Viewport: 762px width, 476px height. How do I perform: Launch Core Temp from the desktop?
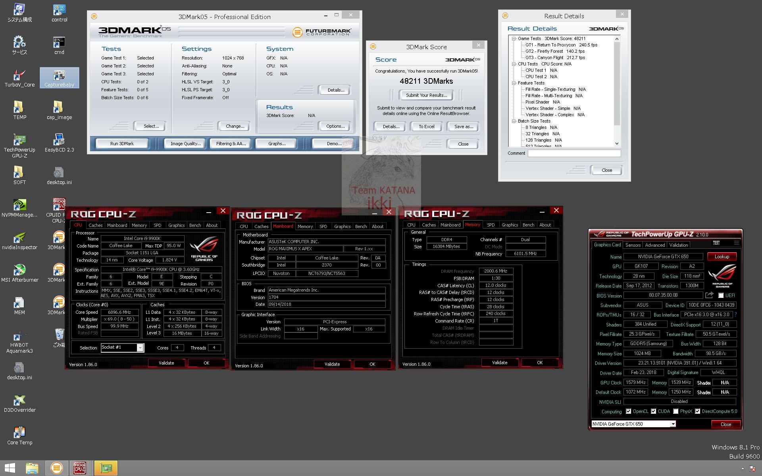click(19, 436)
